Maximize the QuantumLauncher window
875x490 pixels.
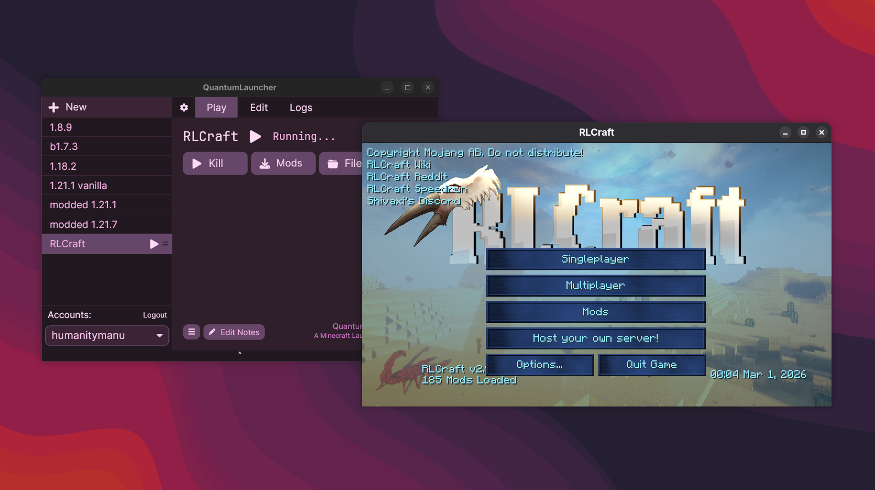tap(408, 87)
